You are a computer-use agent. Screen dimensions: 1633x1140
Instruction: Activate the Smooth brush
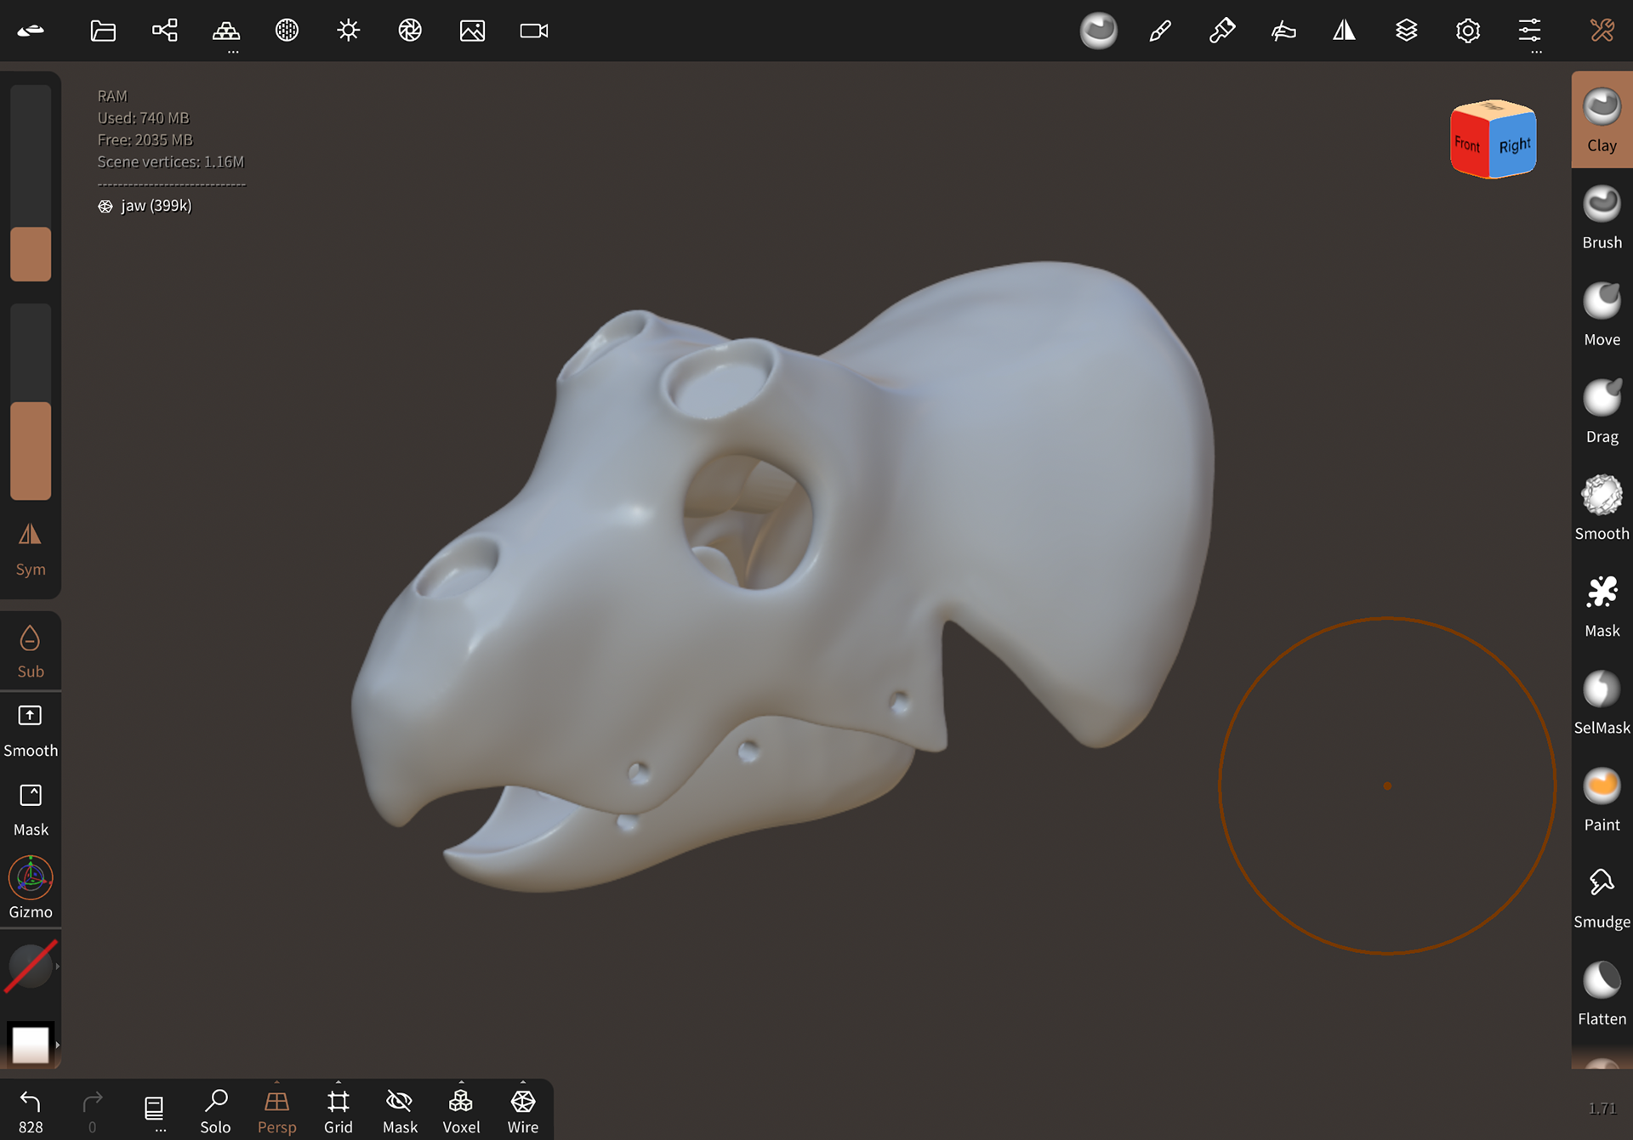(x=1601, y=506)
